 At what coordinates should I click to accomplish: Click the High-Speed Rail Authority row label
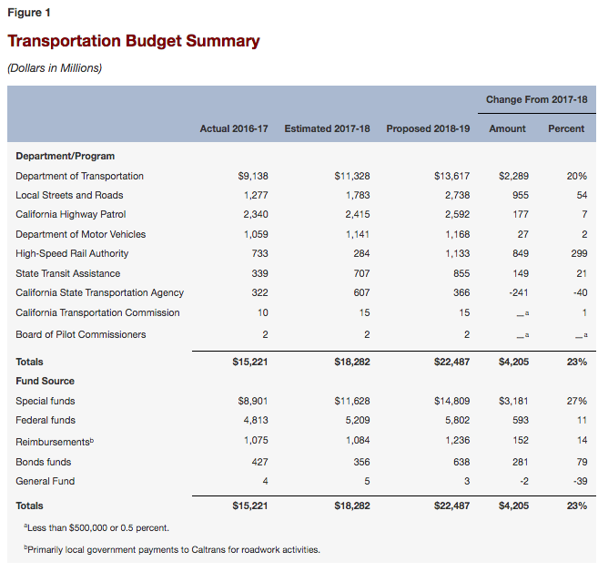[72, 253]
